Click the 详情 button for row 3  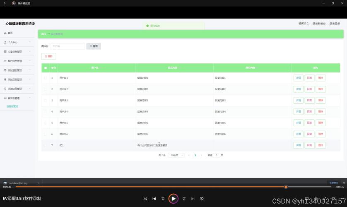pos(298,100)
